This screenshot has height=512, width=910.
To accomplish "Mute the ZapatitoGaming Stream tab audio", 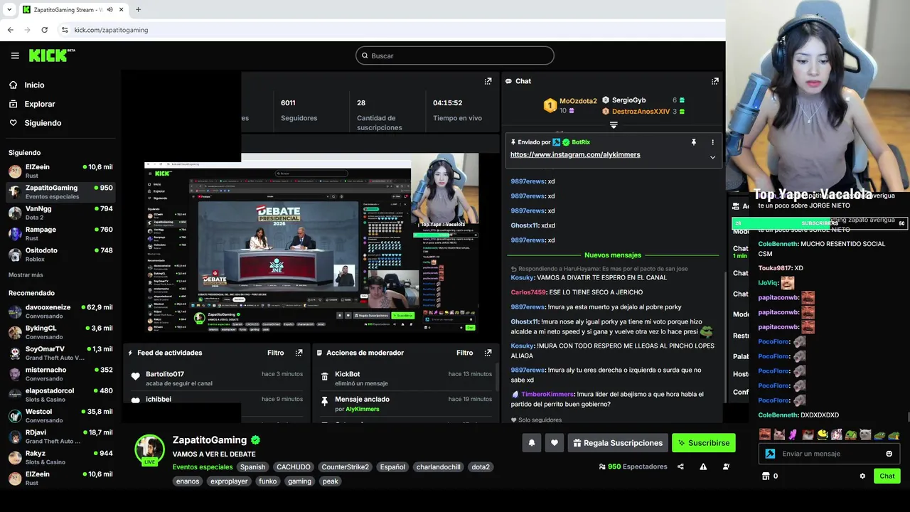I will [x=109, y=10].
